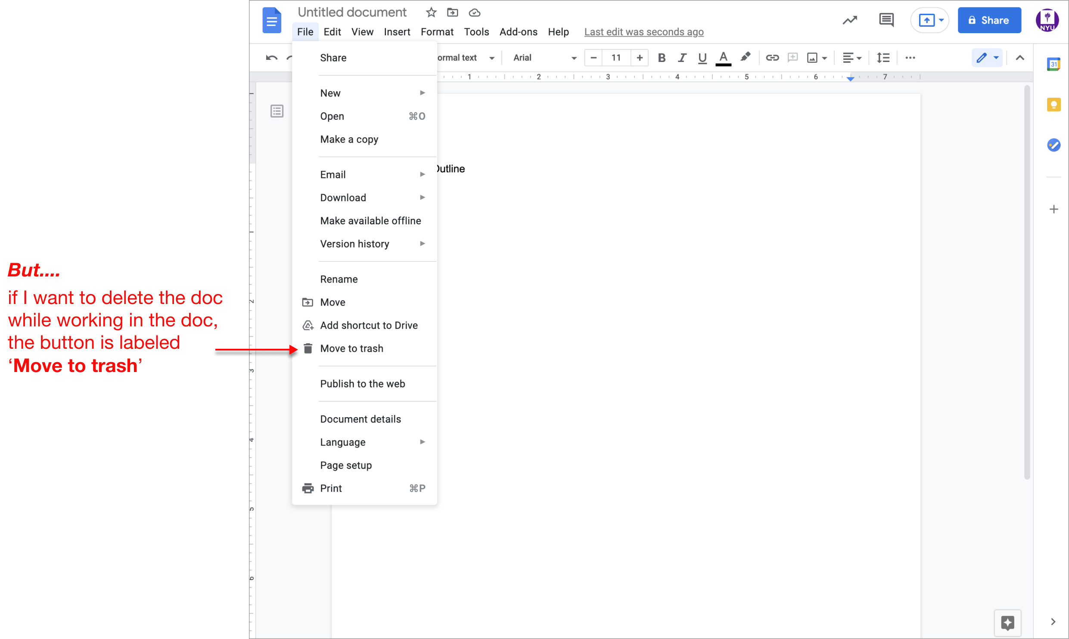Choose Make a copy menu entry

click(x=349, y=139)
